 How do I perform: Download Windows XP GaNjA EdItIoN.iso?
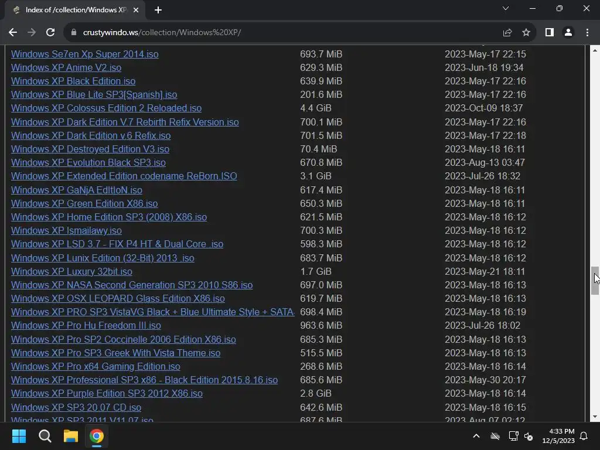(x=77, y=190)
